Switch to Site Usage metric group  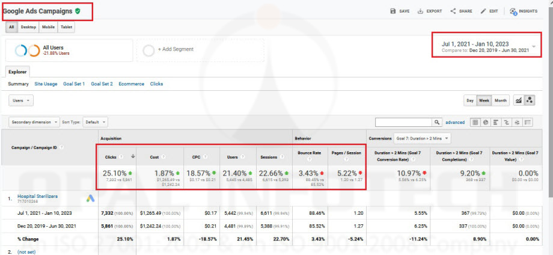point(46,84)
